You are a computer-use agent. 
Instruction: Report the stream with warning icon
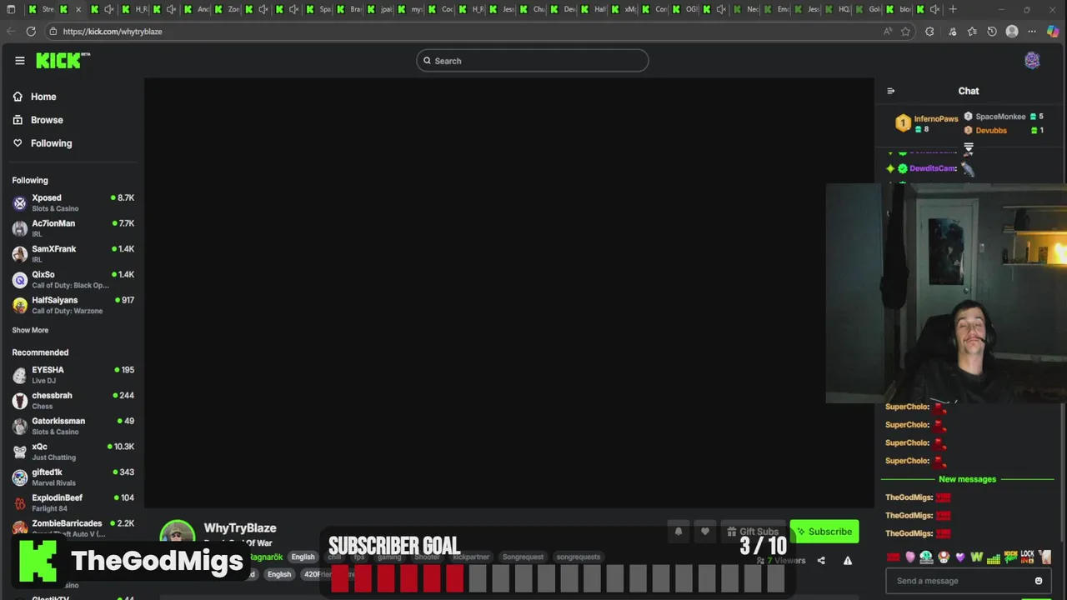(x=848, y=561)
